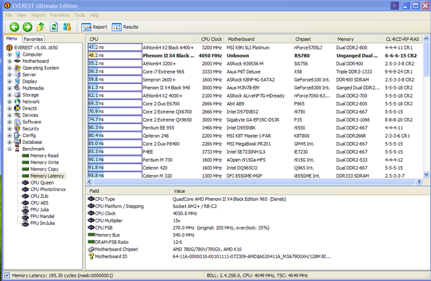431x281 pixels.
Task: Select the Multimedia tree icon
Action: [17, 88]
